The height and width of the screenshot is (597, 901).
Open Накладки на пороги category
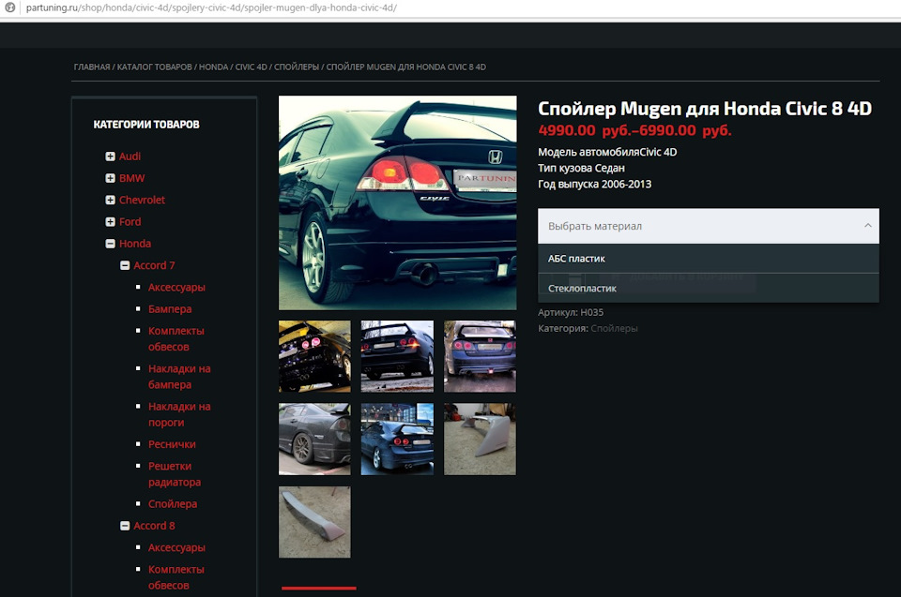pyautogui.click(x=179, y=414)
